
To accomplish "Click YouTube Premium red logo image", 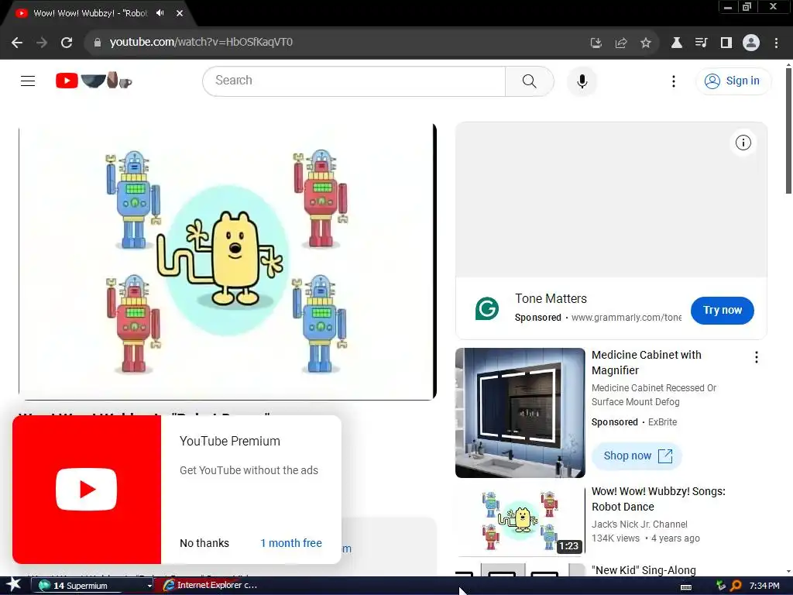I will [x=87, y=490].
